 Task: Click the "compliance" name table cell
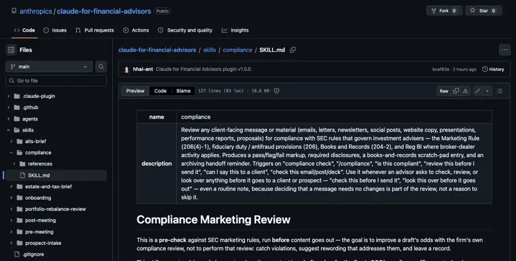[334, 117]
